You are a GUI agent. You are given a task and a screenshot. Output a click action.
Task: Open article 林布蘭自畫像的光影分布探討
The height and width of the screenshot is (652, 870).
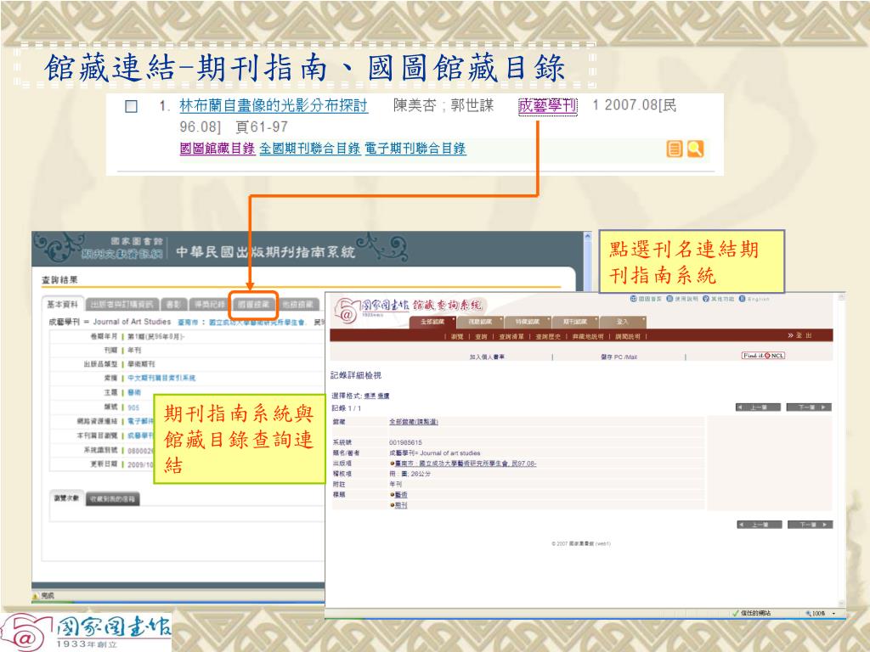click(274, 105)
